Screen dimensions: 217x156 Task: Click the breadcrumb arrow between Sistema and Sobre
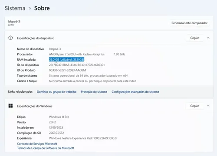coord(30,8)
